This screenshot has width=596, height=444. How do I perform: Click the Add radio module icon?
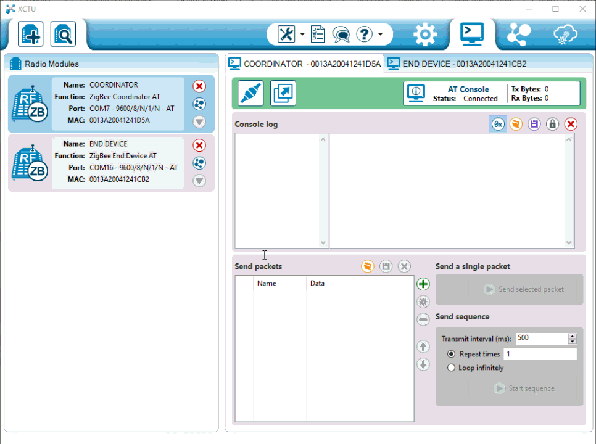(x=30, y=35)
